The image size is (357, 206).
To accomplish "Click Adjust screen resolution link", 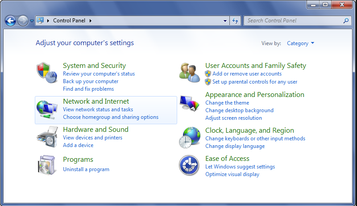I will [233, 118].
